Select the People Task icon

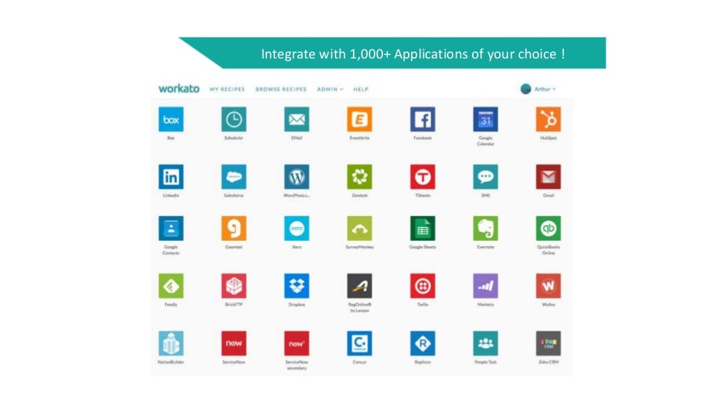click(x=485, y=343)
